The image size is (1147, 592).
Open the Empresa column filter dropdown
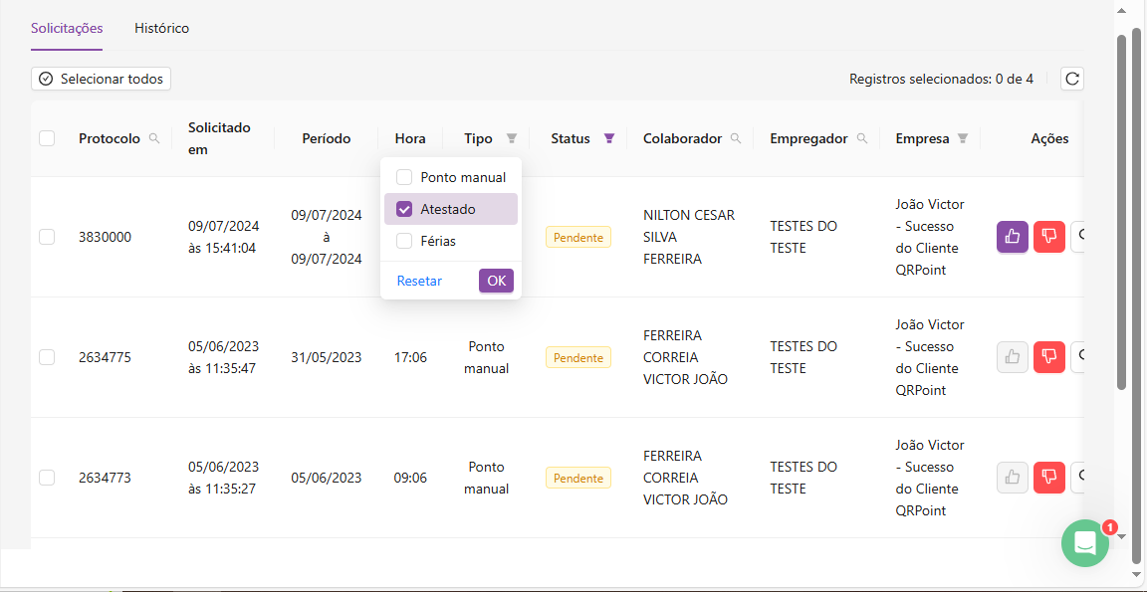(x=963, y=138)
